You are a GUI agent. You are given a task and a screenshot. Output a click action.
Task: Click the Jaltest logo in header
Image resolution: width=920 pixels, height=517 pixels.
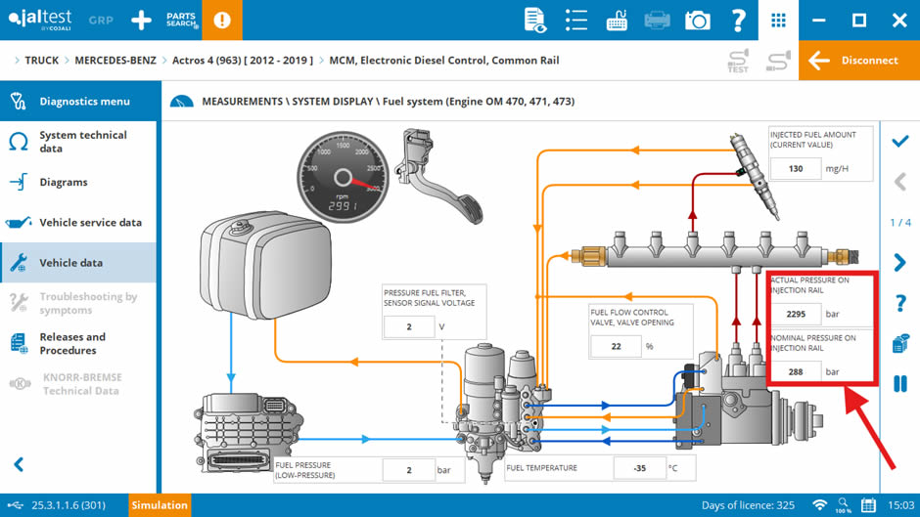40,20
